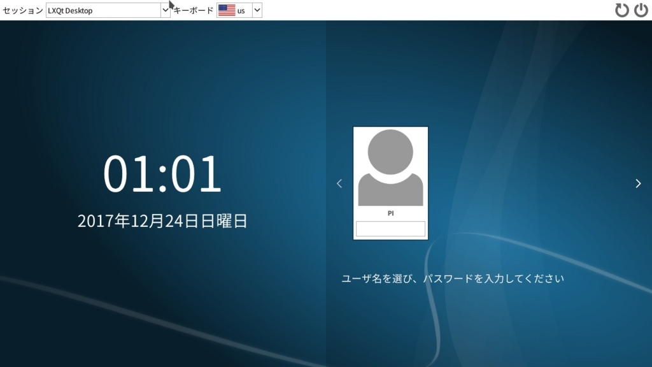Show the next user with the right arrow
652x367 pixels.
click(x=638, y=183)
